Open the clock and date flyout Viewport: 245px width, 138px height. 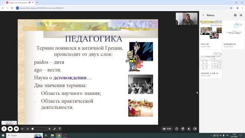coord(234,135)
